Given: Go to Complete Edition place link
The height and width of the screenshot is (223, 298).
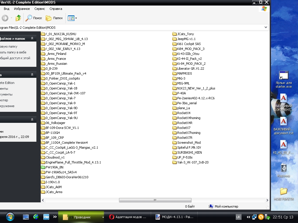Looking at the screenshot, I should tap(7, 83).
